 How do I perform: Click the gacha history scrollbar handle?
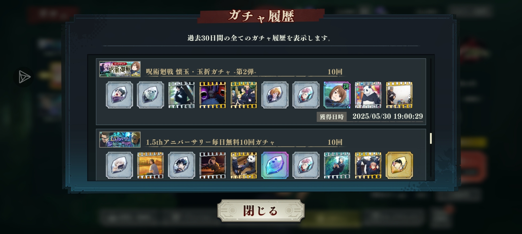(x=431, y=138)
